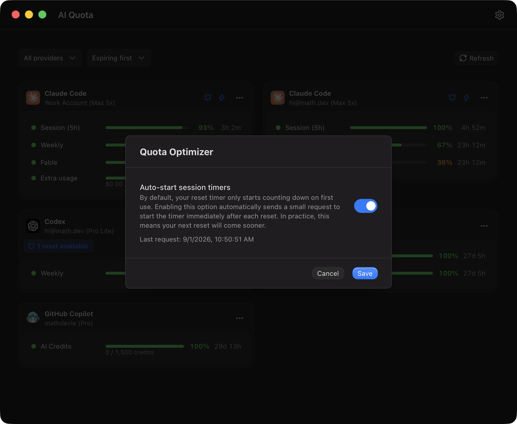The width and height of the screenshot is (517, 424).
Task: Click the Work Account (Max 5x) subtitle
Action: tap(80, 103)
